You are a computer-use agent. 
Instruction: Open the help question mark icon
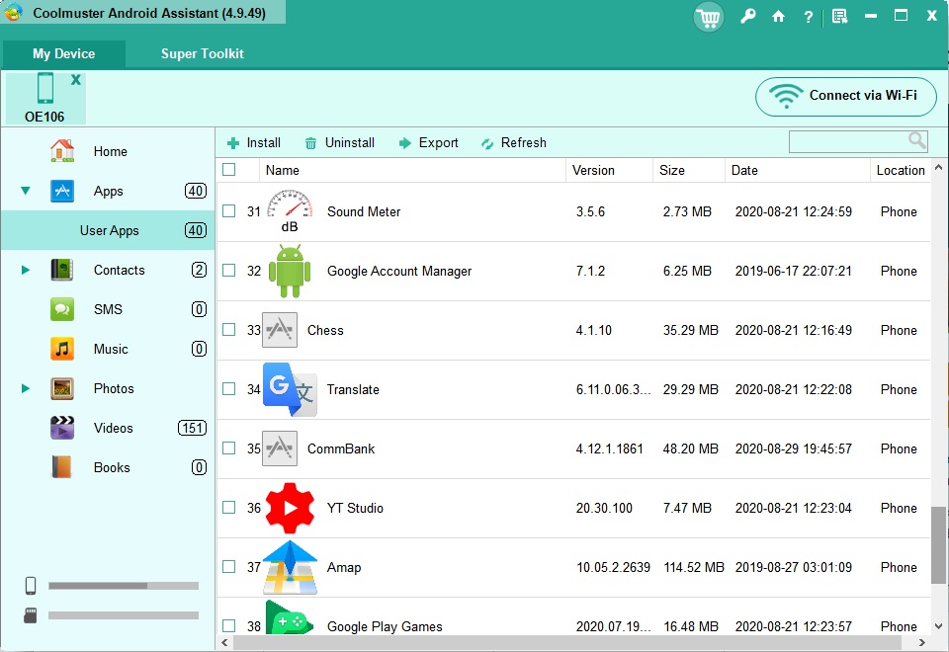[808, 17]
